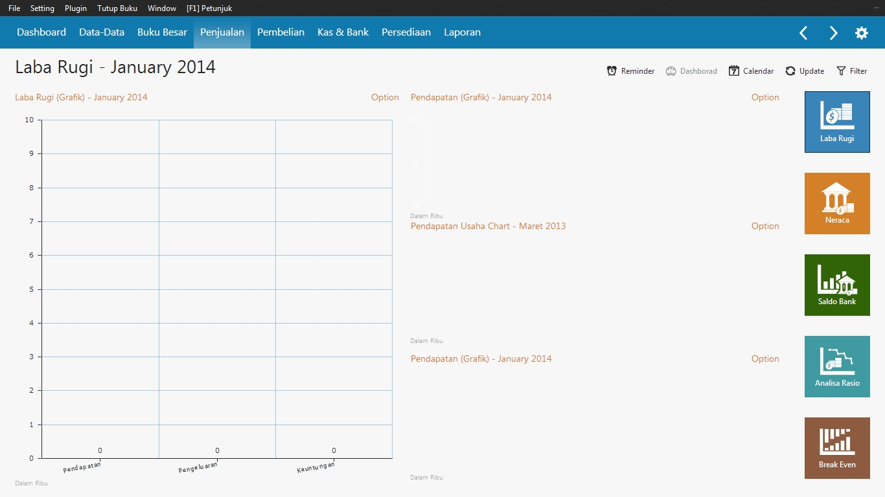
Task: Go forward with right arrow
Action: (833, 33)
